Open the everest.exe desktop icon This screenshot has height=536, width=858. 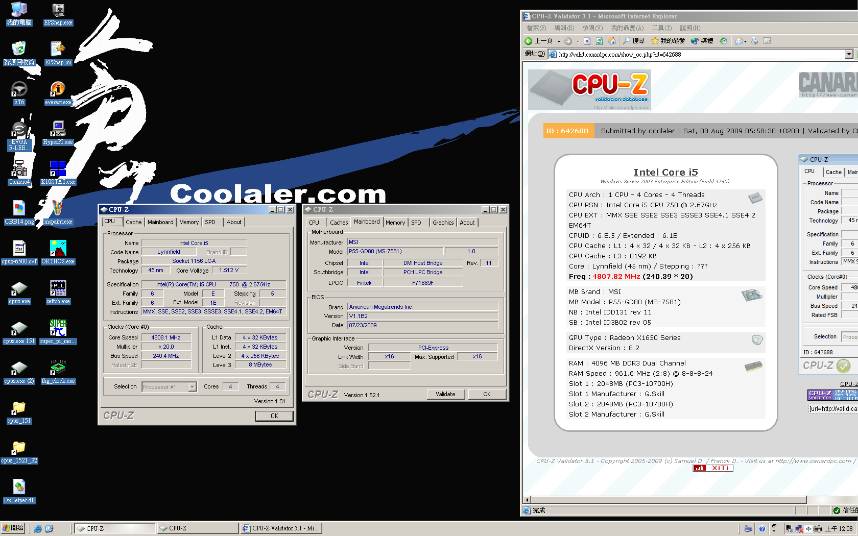click(x=58, y=93)
